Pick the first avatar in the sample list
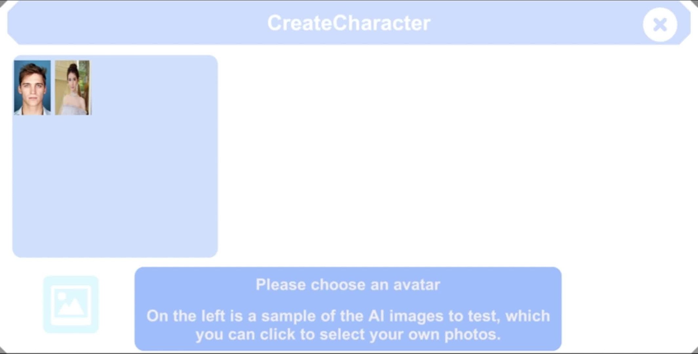Screen dimensions: 698x354 (32, 88)
